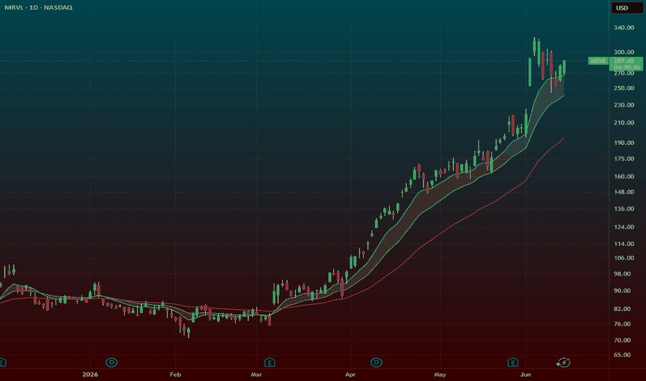The image size is (646, 381).
Task: Click the 82.00 price axis label
Action: coord(622,308)
